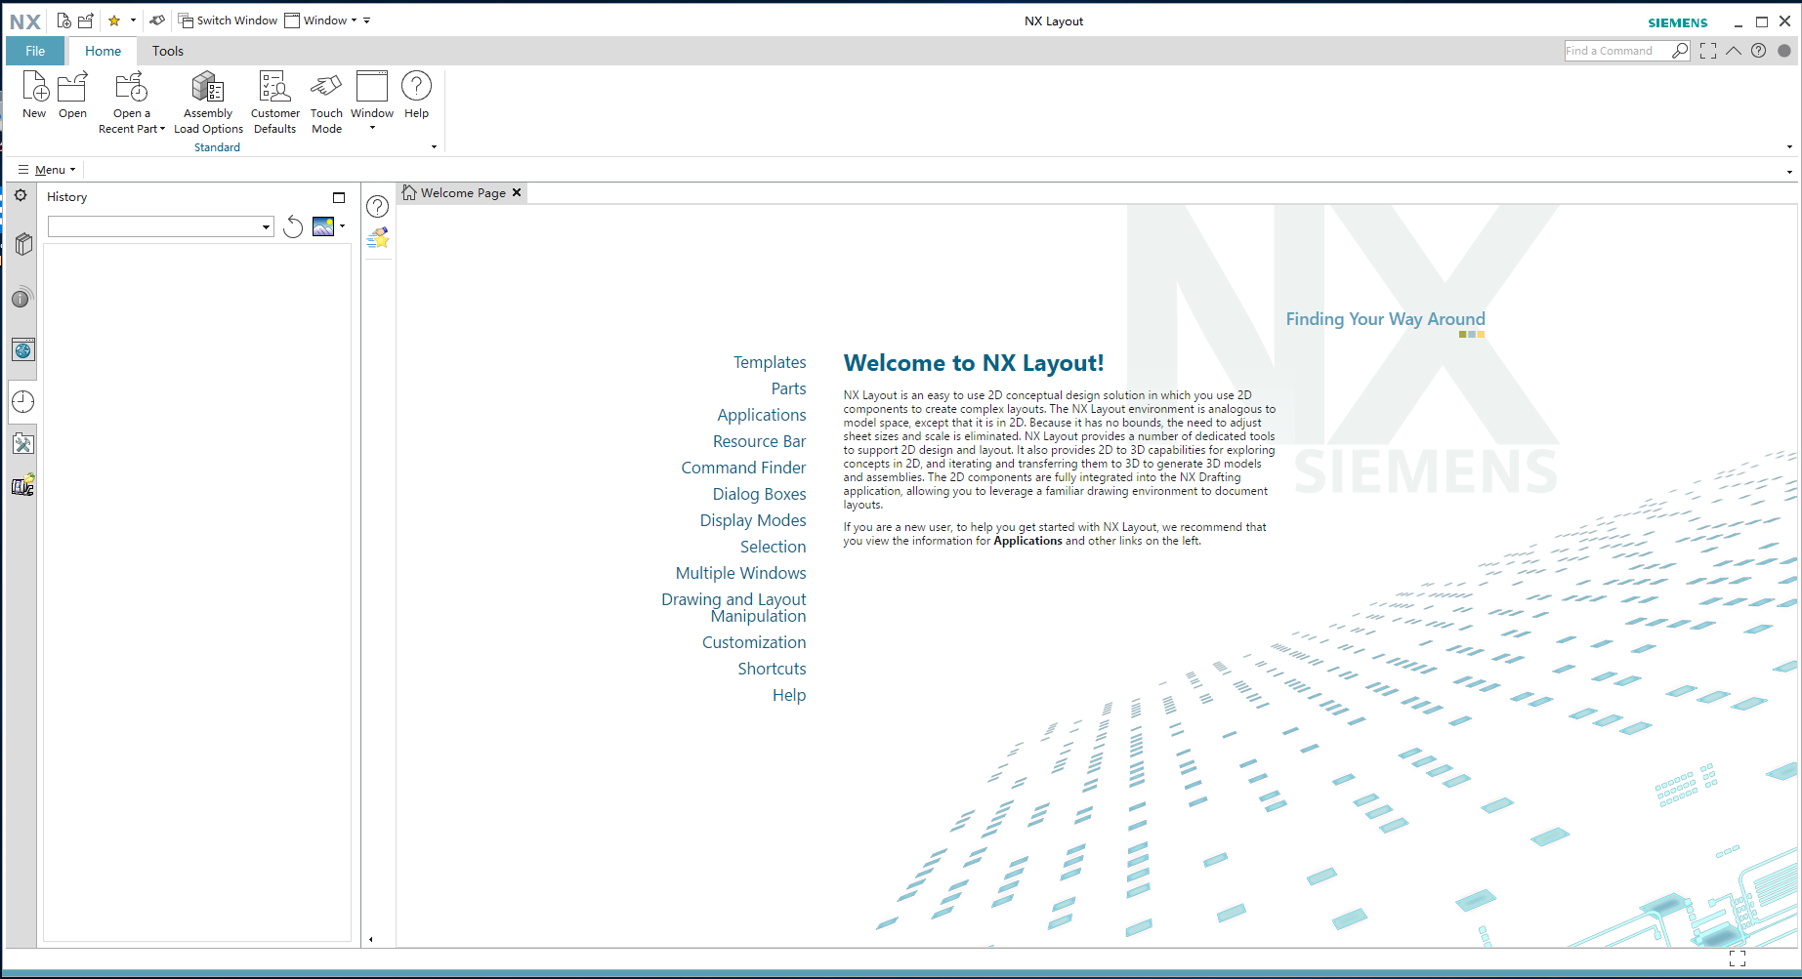Screen dimensions: 1802x979
Task: Open the welcome page Help link
Action: tap(789, 695)
